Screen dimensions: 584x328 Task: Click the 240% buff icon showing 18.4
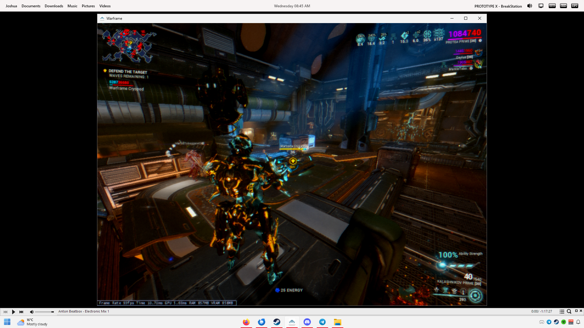point(371,39)
